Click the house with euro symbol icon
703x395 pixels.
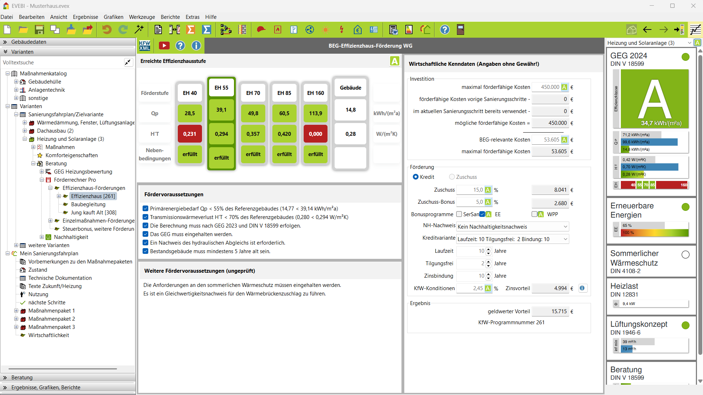pos(357,30)
